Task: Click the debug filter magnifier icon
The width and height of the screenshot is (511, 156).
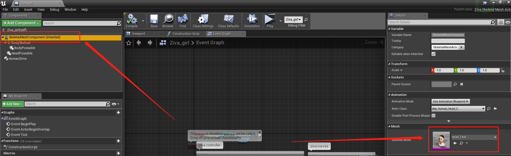Action: click(306, 20)
